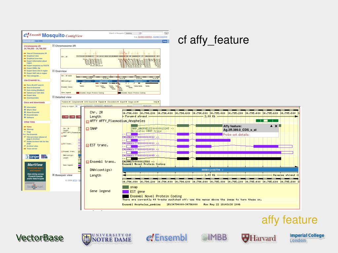Click the arrow bullet beside Trace server
This screenshot has width=338, height=253.
tap(25, 149)
